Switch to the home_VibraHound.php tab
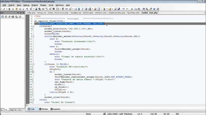Screen dimensions: 206x115 tap(58, 13)
